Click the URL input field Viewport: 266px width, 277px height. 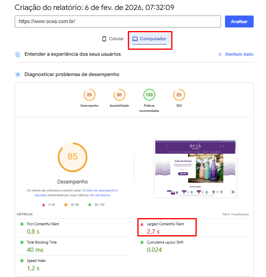[117, 21]
